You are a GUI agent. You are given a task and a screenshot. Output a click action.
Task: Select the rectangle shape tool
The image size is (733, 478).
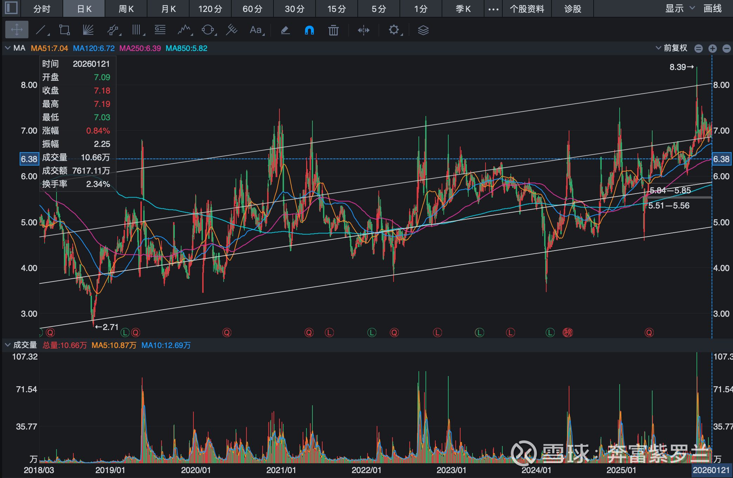tap(64, 30)
